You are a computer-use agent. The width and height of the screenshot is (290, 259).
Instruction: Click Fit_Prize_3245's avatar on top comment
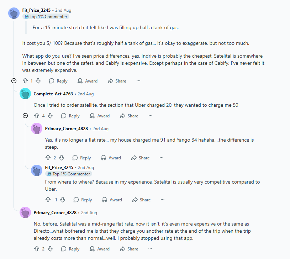click(x=14, y=13)
